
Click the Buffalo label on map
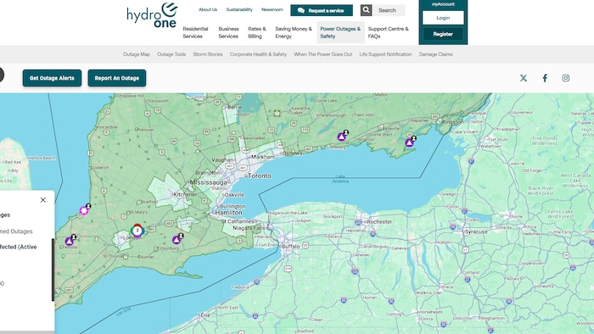click(291, 246)
